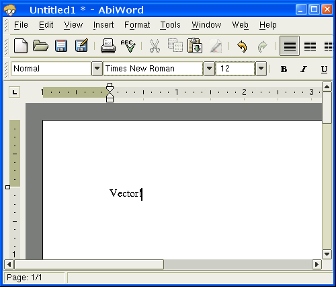
Task: Click the Save As floppy with pencil icon
Action: pos(81,46)
